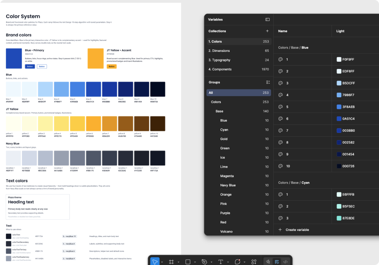Screen dimensions: 379x265
Task: Open swatch for 3F8AEB value
Action: click(x=339, y=107)
